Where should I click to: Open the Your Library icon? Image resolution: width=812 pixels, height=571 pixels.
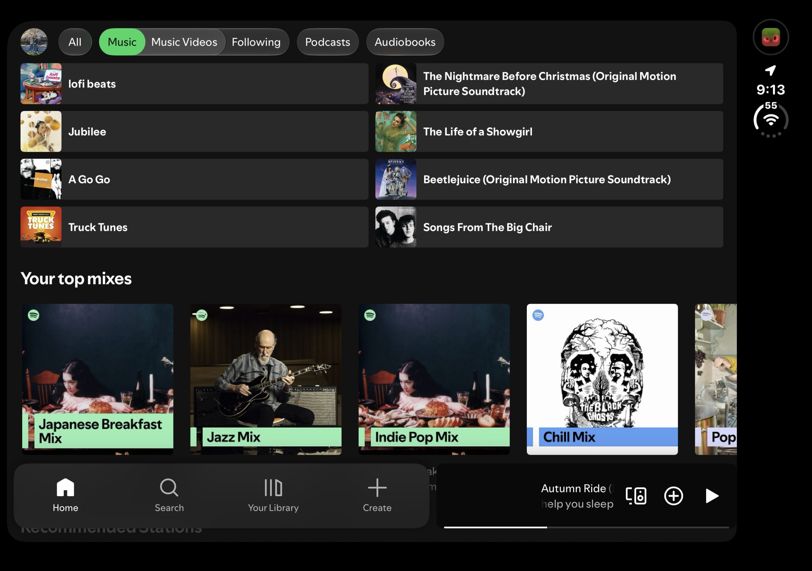(273, 487)
